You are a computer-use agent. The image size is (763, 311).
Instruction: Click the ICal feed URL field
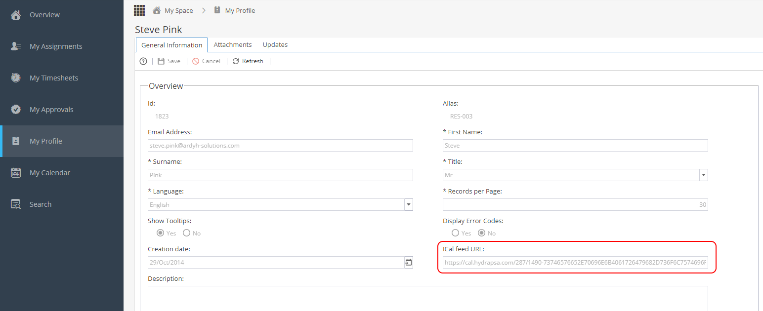[575, 262]
